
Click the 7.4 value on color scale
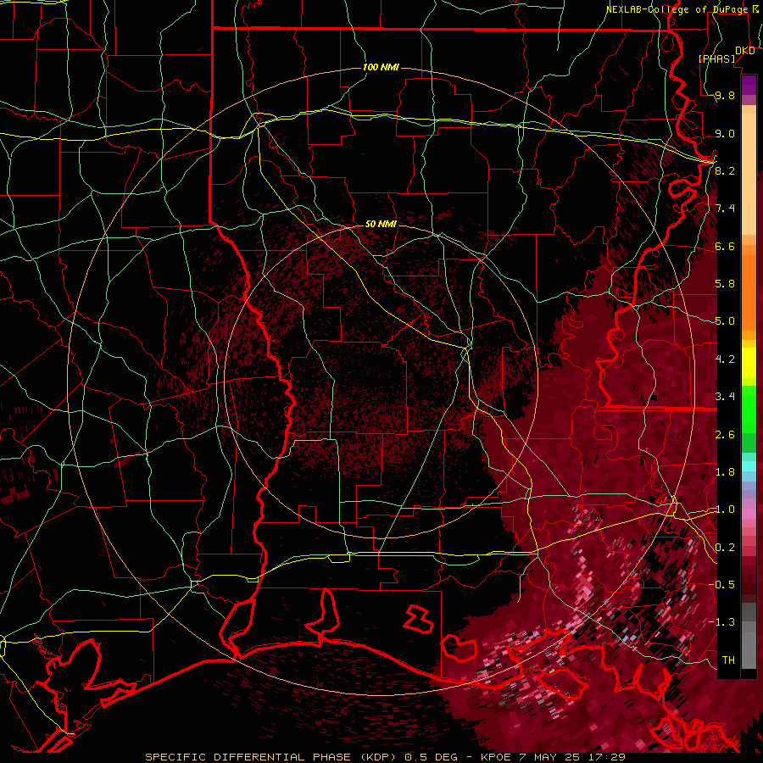tap(725, 209)
